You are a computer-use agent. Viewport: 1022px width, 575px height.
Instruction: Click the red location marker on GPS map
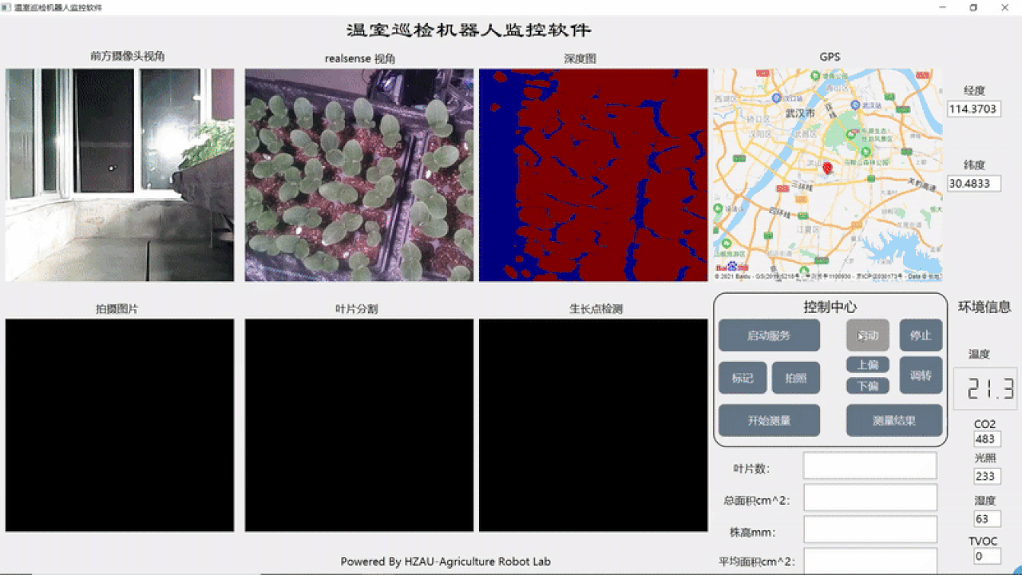[x=827, y=169]
